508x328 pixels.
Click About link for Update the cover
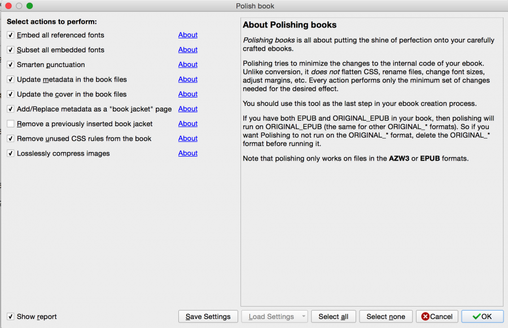[x=187, y=94]
